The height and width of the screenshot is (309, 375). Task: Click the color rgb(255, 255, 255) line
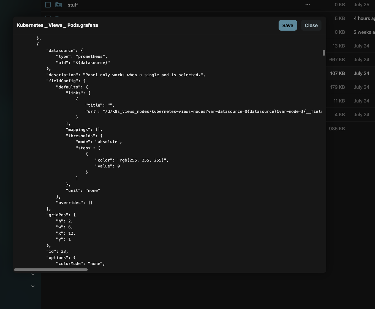[132, 160]
